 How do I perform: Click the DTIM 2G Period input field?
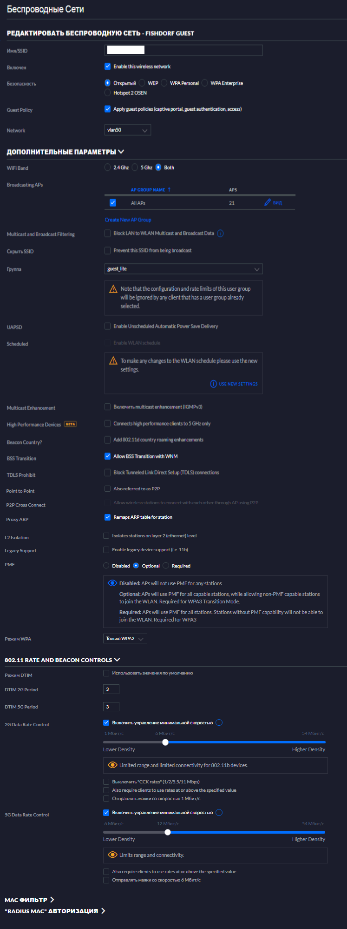(x=111, y=689)
